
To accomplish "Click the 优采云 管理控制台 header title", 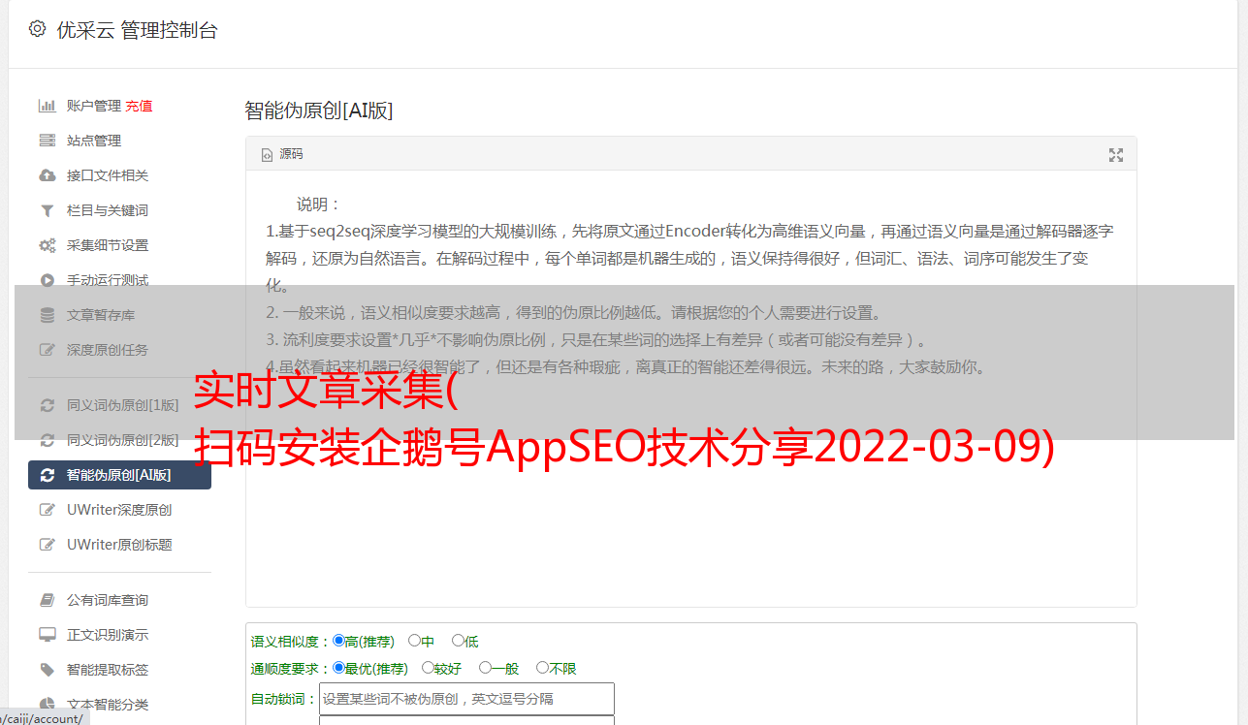I will pyautogui.click(x=138, y=30).
